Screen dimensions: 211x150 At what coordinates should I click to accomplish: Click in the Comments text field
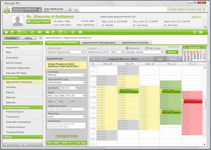click(x=66, y=125)
